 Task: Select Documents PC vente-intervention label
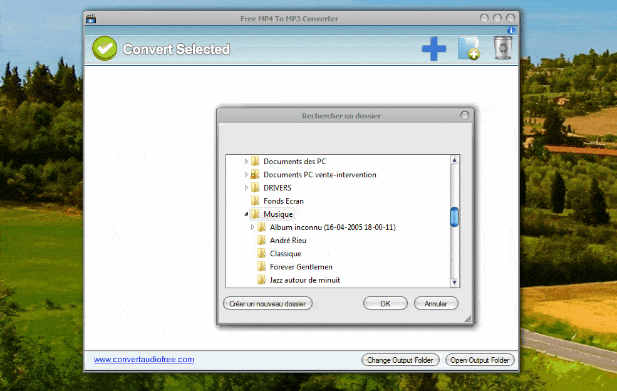(320, 174)
